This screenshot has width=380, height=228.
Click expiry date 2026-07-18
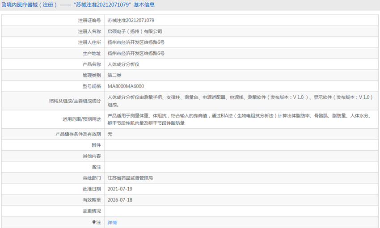pyautogui.click(x=120, y=200)
